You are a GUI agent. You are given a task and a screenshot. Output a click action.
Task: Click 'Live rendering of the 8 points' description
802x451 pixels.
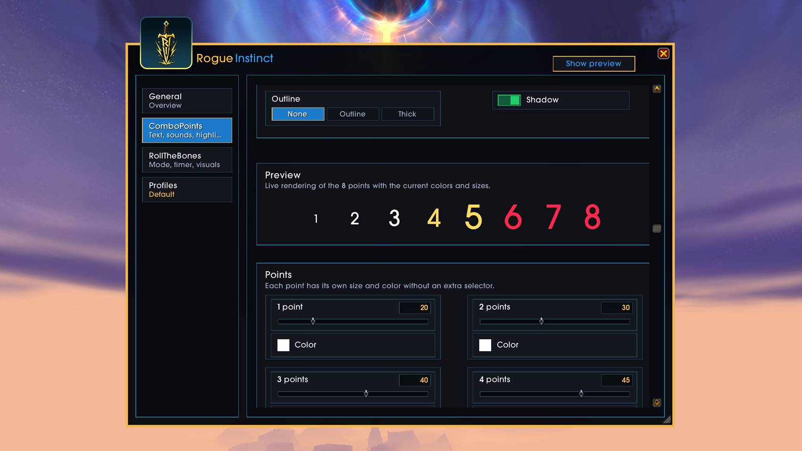pos(377,186)
